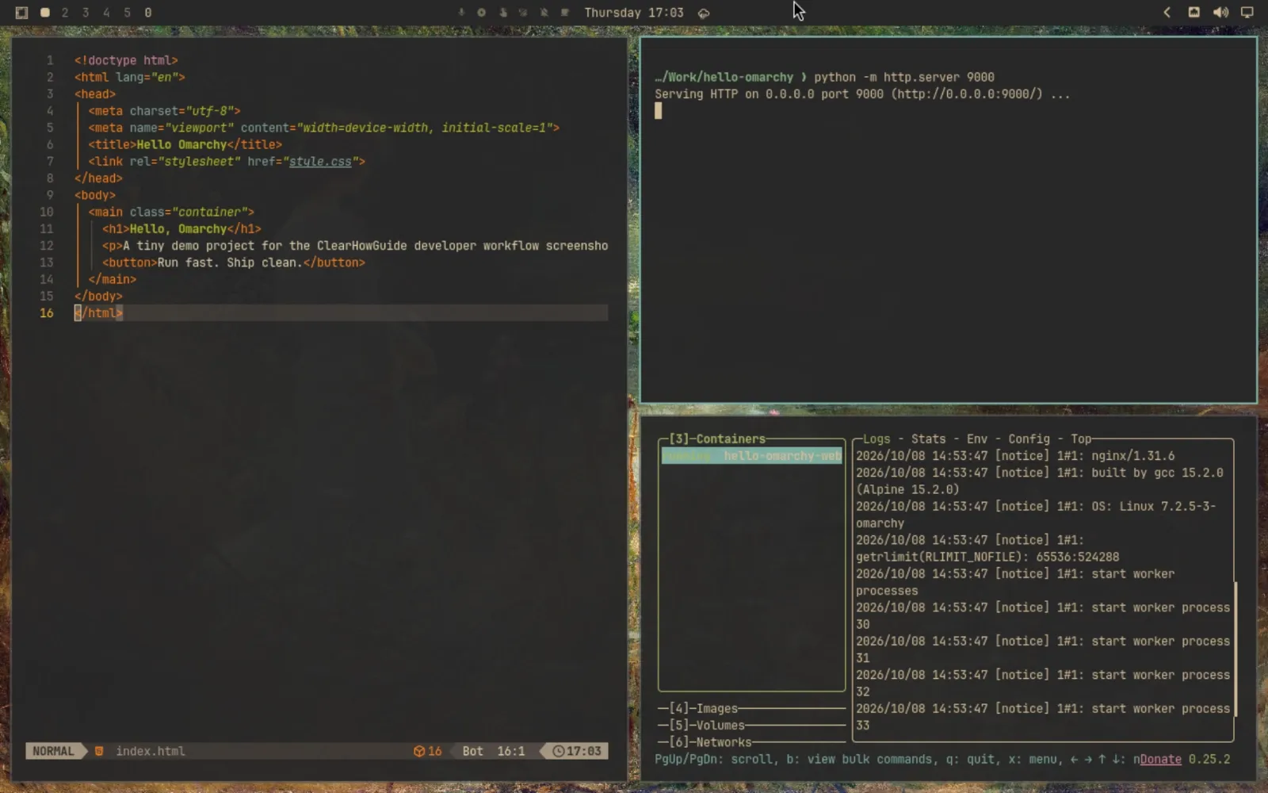Toggle the coffee cup idle inhibitor icon
1268x793 pixels.
point(564,13)
